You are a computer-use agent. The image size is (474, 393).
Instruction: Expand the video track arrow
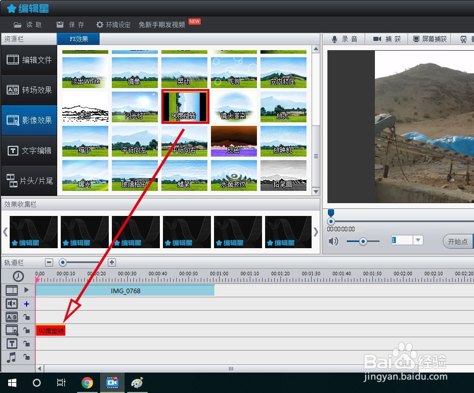(x=26, y=290)
